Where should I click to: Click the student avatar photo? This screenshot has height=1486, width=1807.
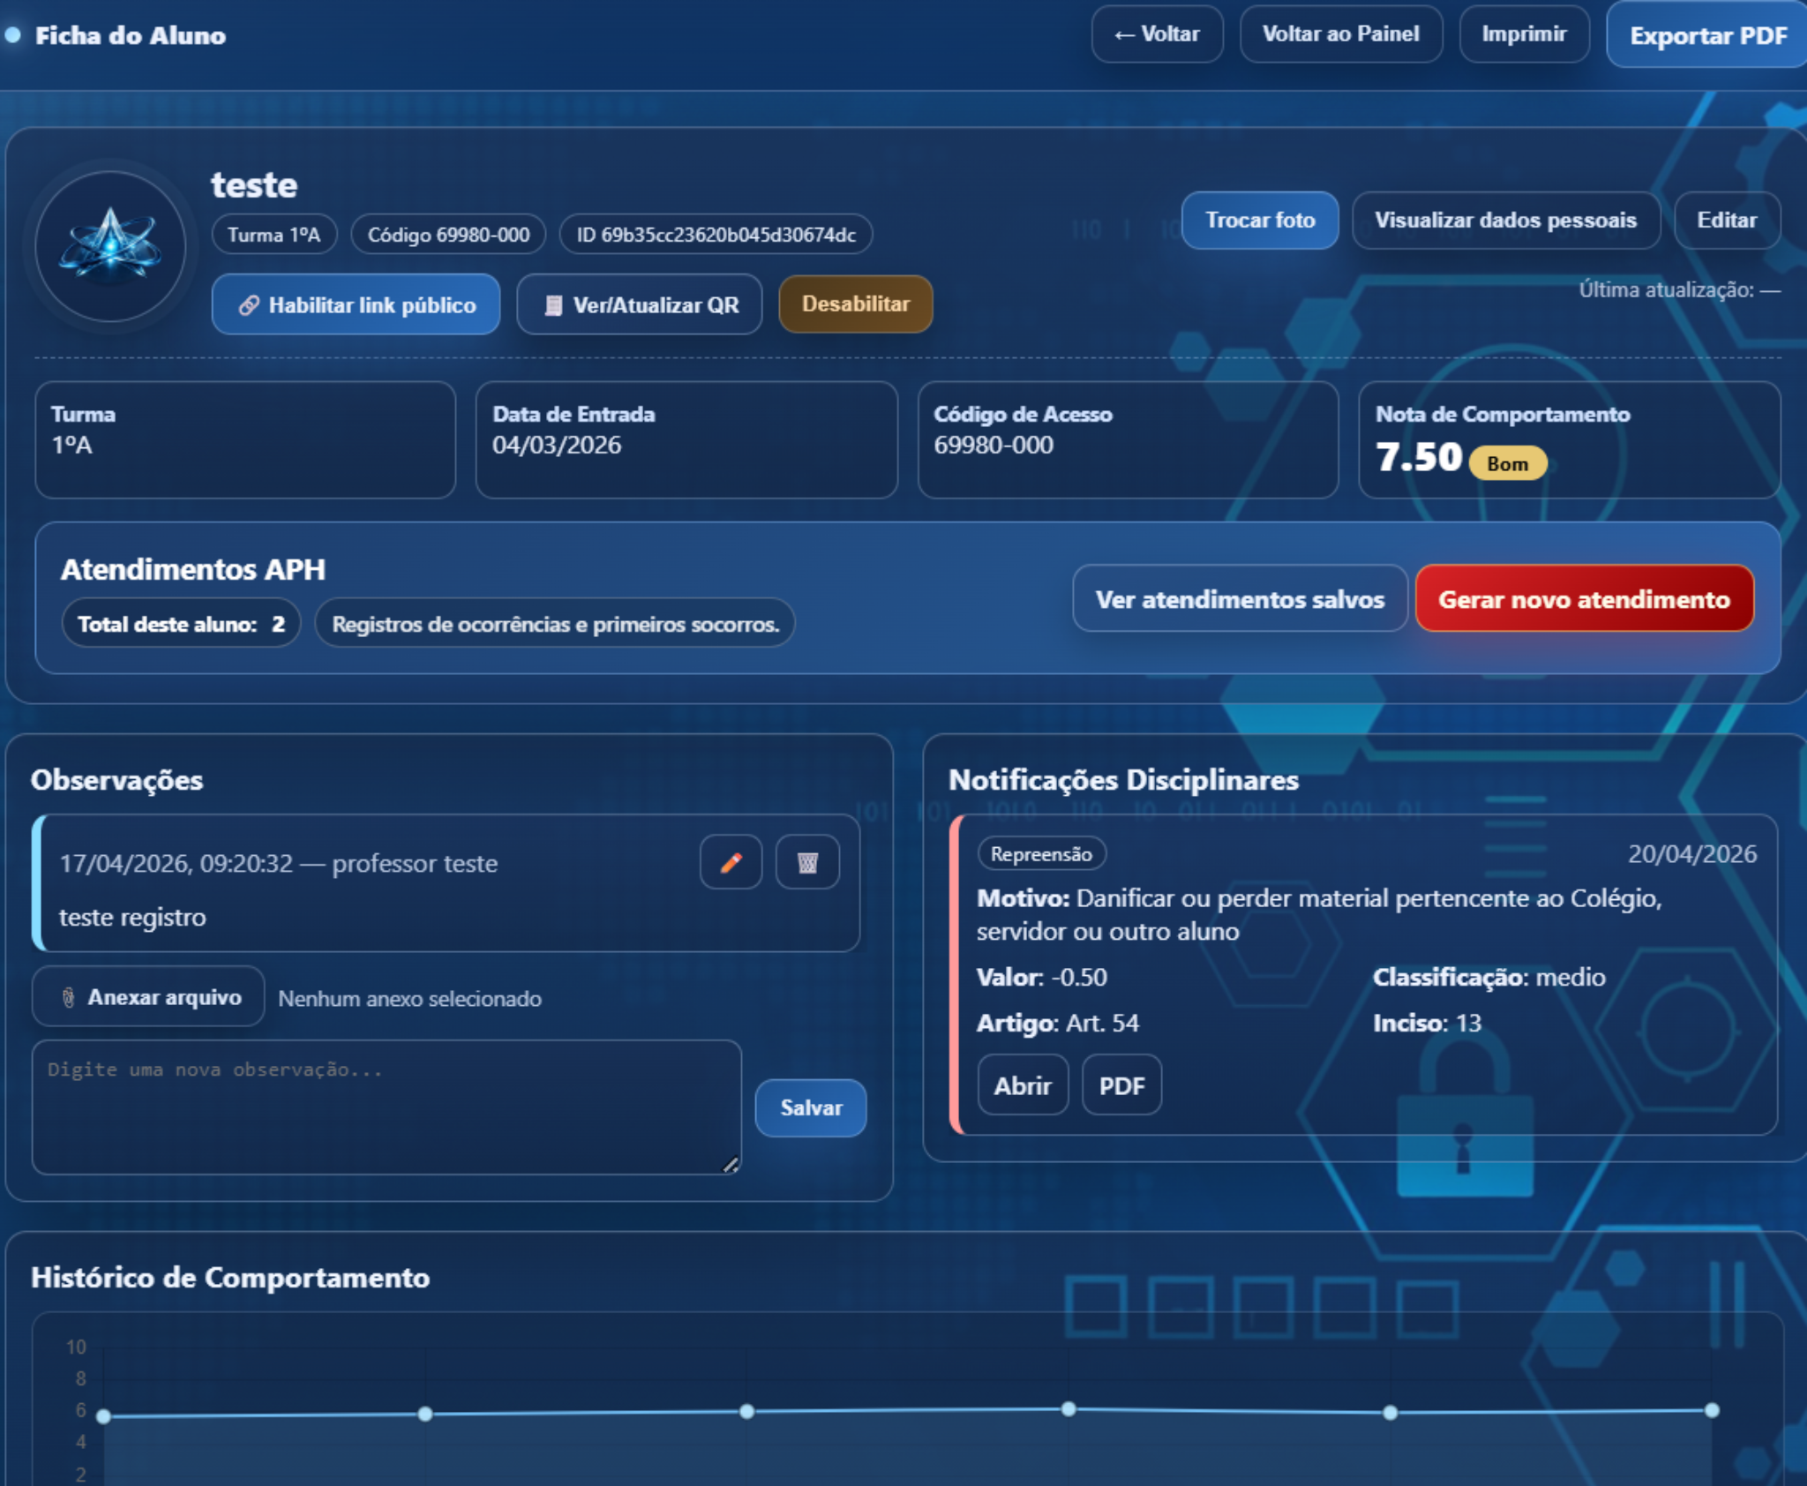click(111, 246)
